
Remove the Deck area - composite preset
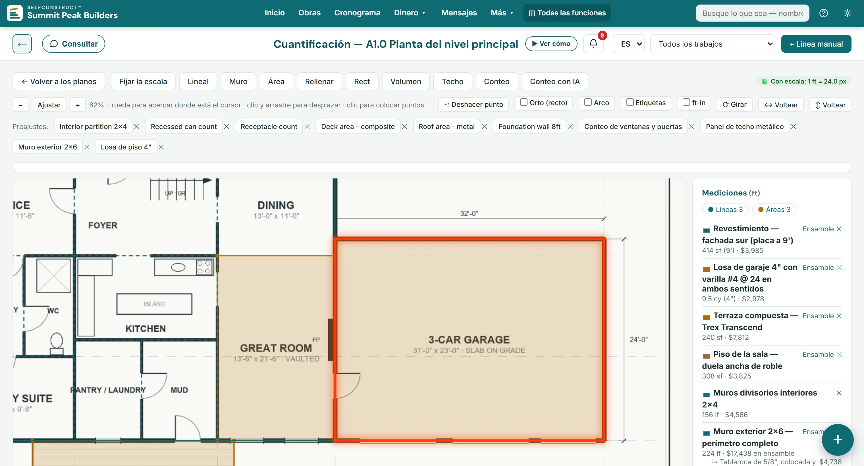click(x=405, y=126)
